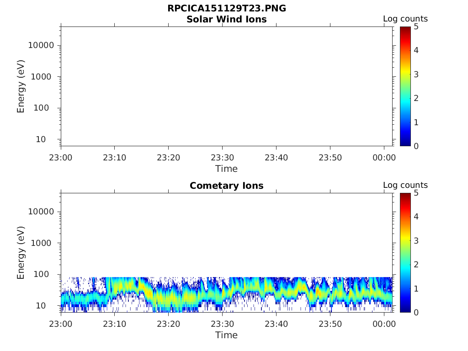Click value 5 on lower colorbar scale

coord(416,193)
